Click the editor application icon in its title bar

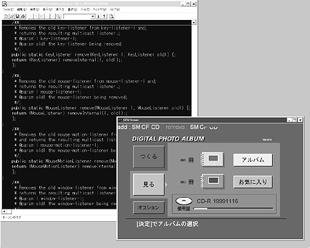4,3
